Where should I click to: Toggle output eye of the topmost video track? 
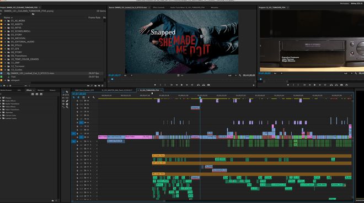click(x=88, y=101)
